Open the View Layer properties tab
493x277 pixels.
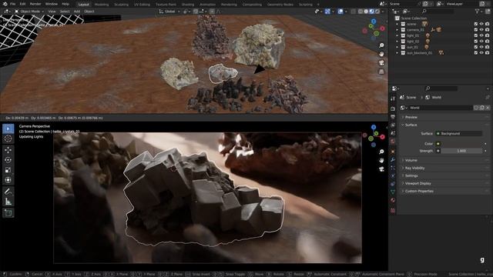(393, 125)
